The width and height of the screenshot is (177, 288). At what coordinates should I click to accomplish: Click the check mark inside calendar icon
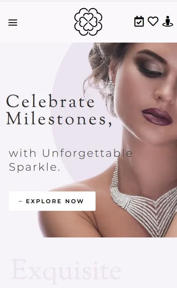[x=139, y=22]
